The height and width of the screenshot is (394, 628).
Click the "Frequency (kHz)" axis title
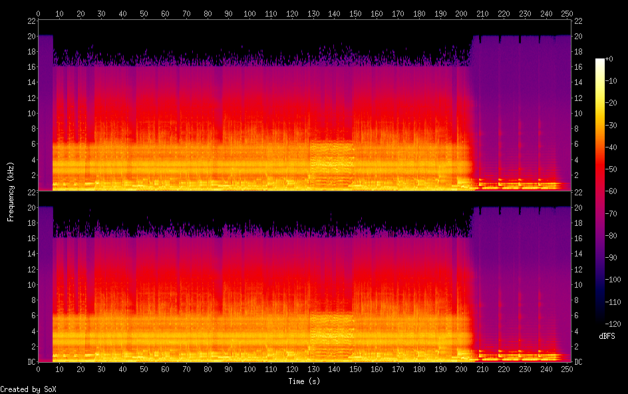click(x=11, y=191)
